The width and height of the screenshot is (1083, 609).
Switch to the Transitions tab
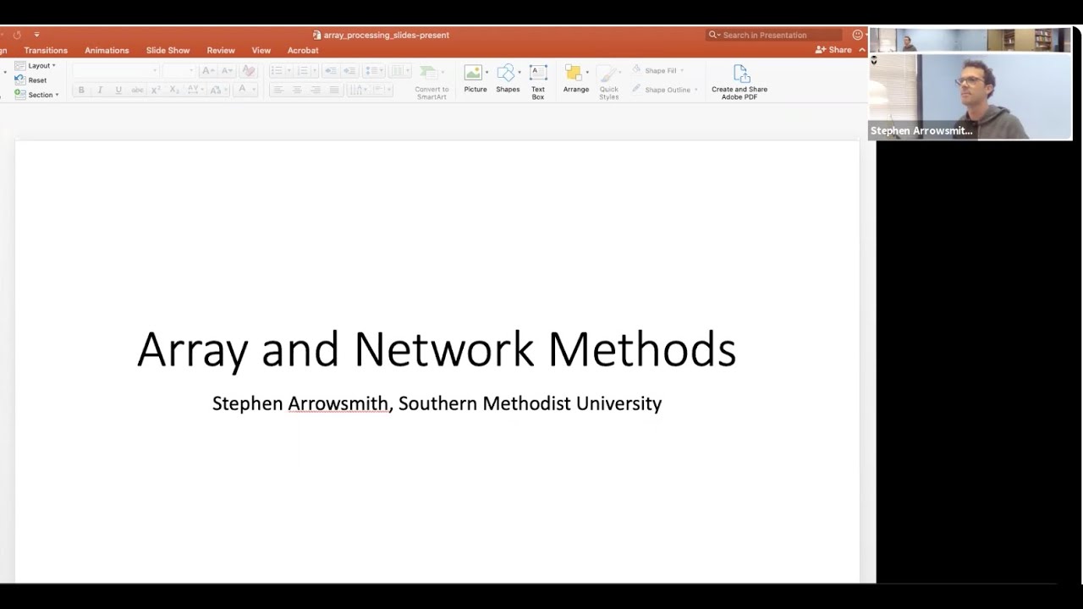pos(46,51)
